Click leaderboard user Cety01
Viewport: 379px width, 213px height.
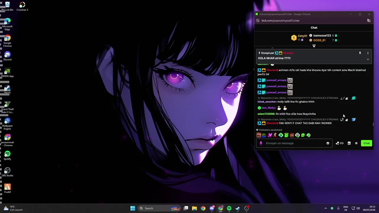[x=302, y=36]
